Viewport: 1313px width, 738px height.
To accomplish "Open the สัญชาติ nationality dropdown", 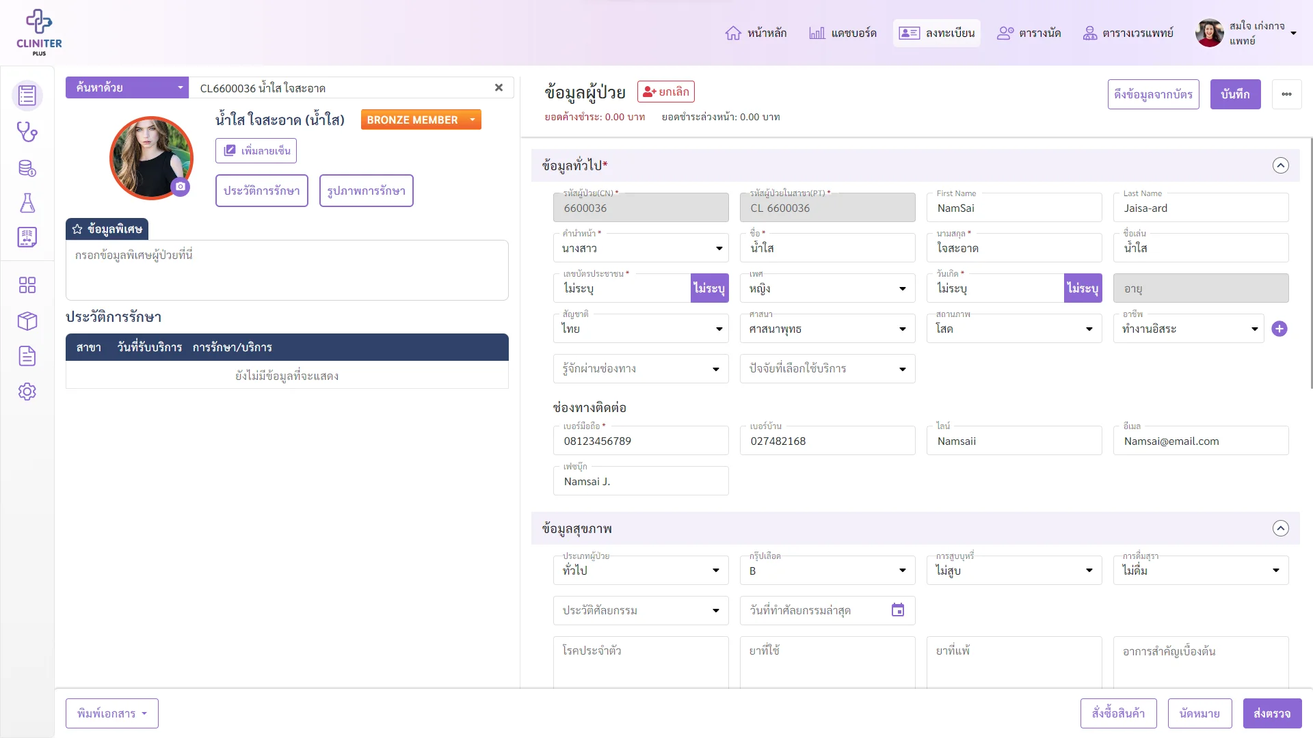I will coord(641,329).
